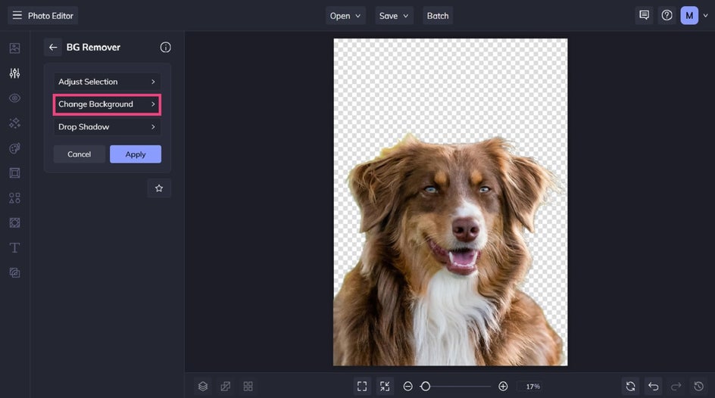Zoom out with the minus icon
Image resolution: width=715 pixels, height=398 pixels.
pos(408,386)
